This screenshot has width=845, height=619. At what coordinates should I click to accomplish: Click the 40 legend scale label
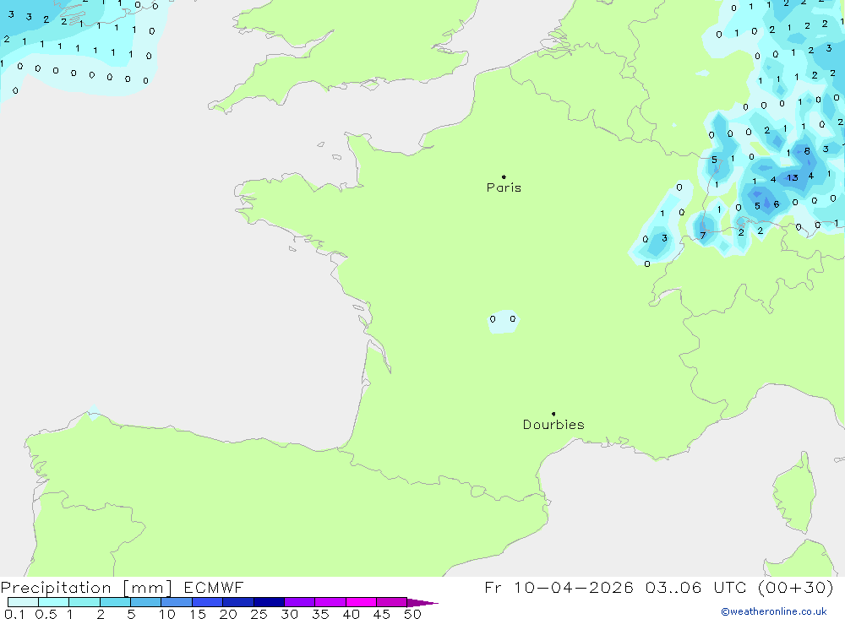[x=352, y=614]
